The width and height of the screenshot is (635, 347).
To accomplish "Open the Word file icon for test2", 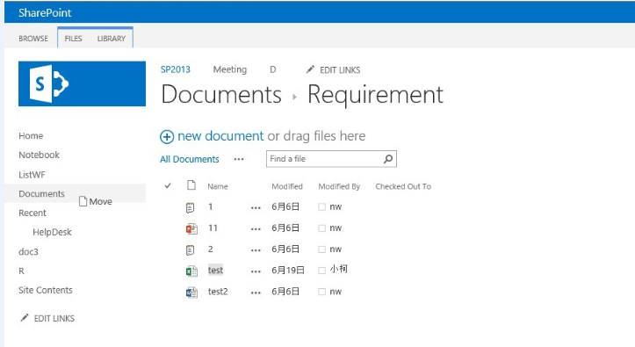I will coord(191,292).
